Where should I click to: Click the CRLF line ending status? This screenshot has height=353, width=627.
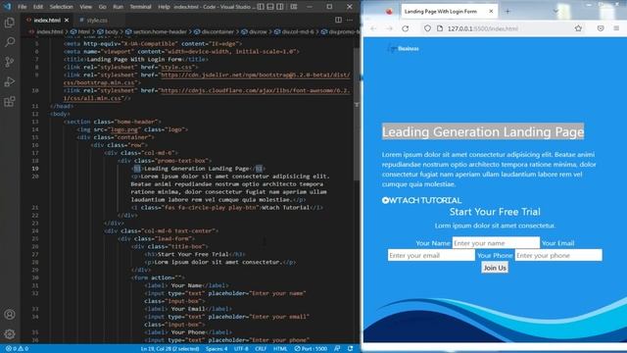(261, 349)
